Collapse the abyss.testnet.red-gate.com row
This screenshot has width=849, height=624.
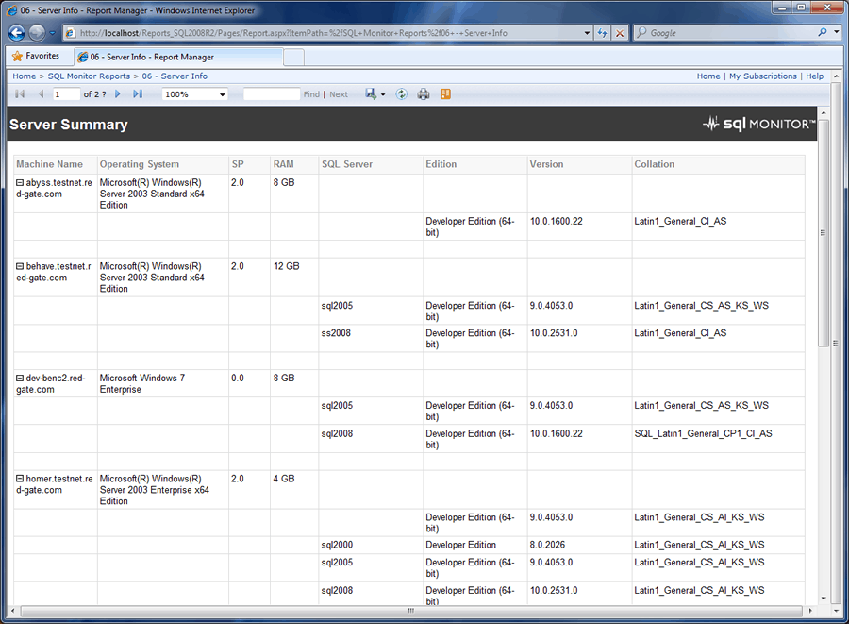[x=20, y=183]
